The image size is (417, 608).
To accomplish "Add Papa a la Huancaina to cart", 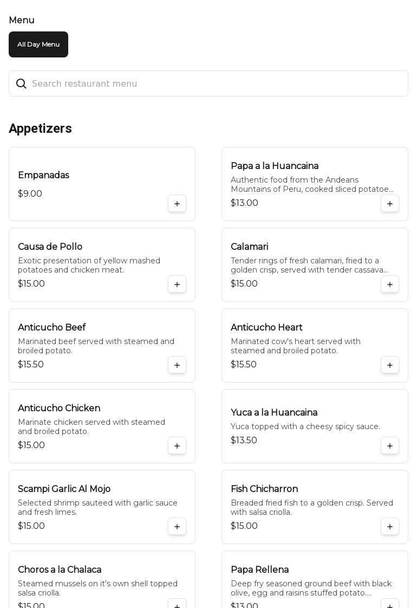I will click(x=390, y=204).
